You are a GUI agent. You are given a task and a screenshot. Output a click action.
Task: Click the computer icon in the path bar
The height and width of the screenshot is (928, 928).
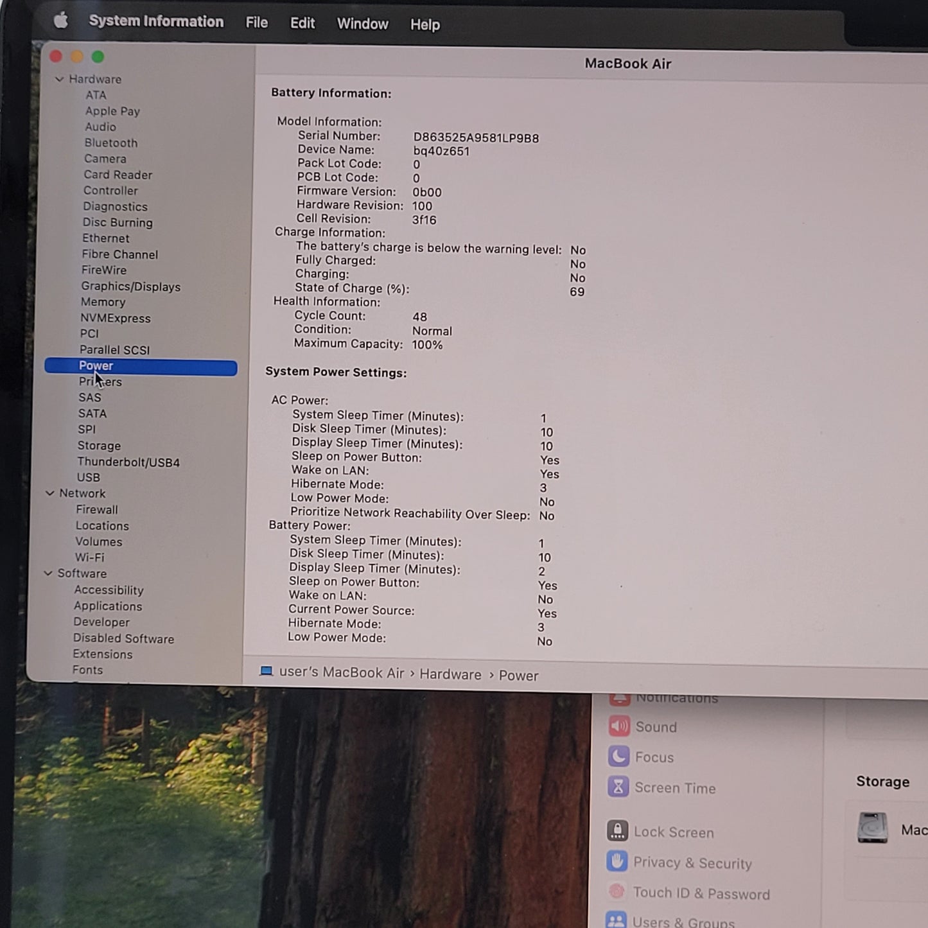[x=266, y=671]
